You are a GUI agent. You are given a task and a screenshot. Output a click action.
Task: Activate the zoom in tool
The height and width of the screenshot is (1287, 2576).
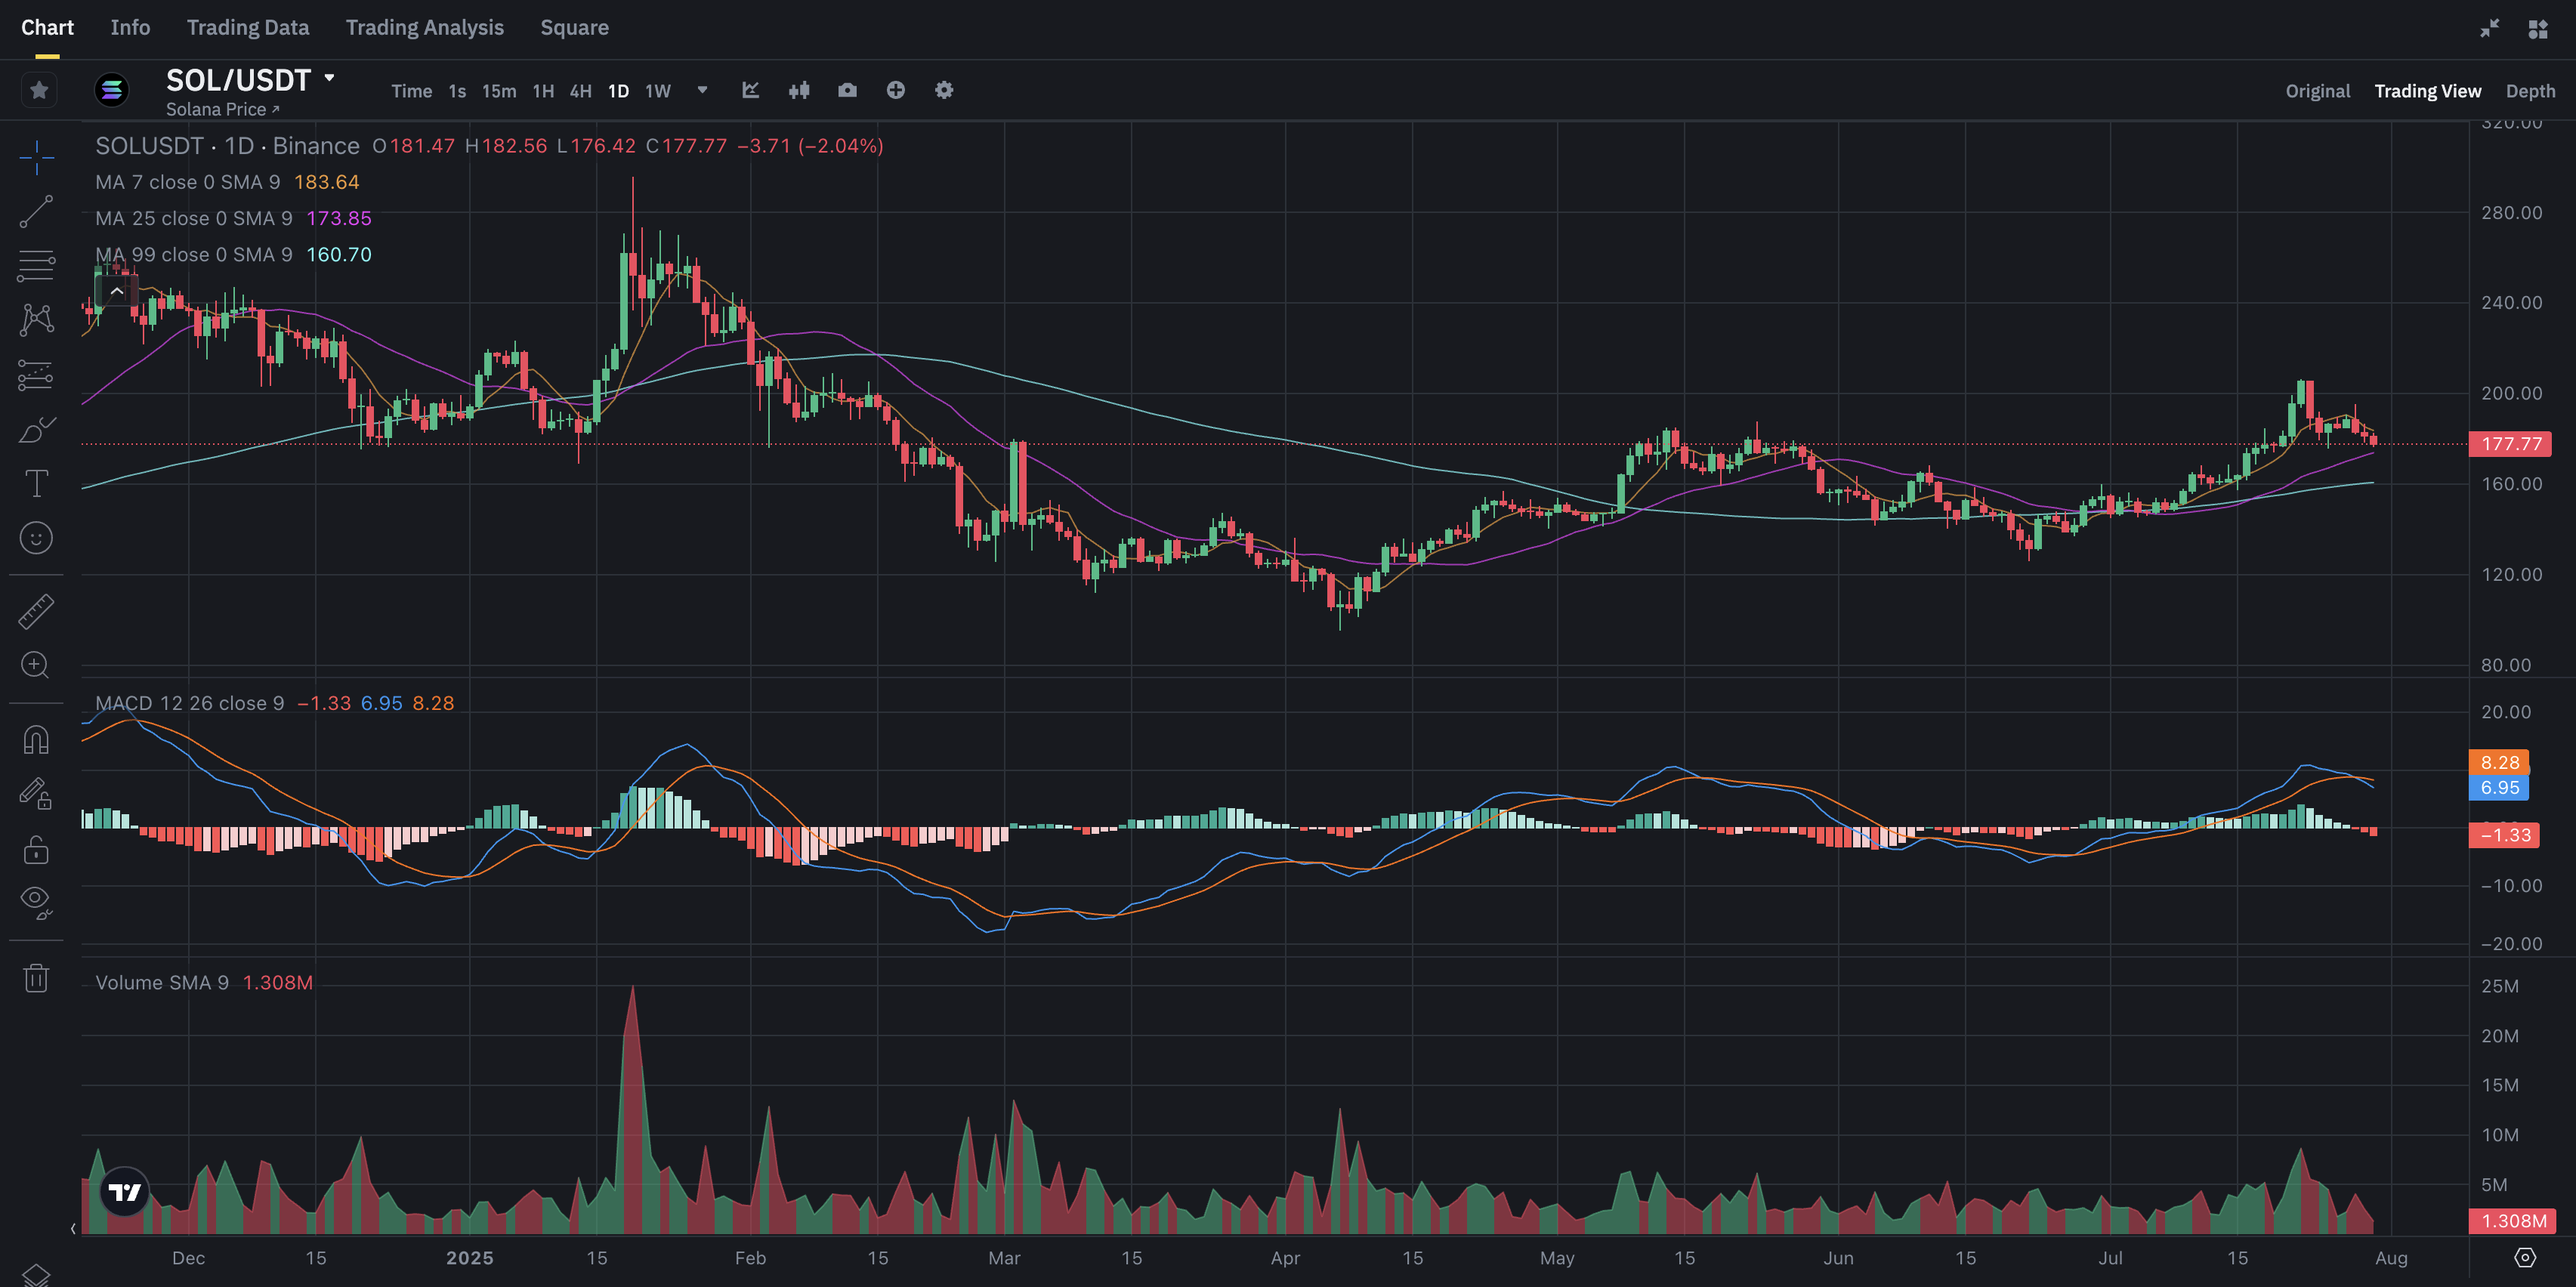tap(36, 665)
